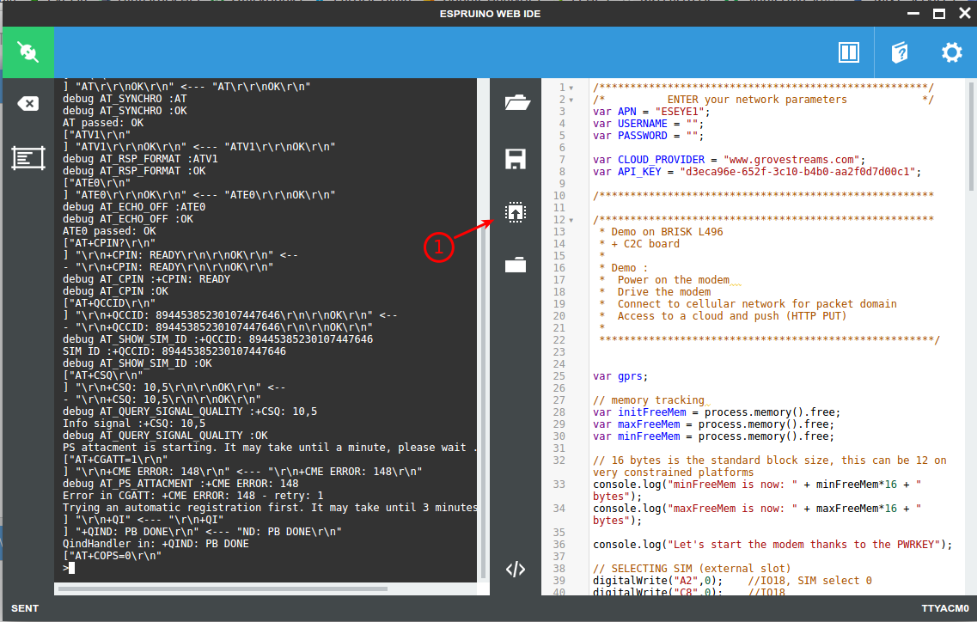Viewport: 977px width, 622px height.
Task: Click the SENT status label
Action: 25,608
